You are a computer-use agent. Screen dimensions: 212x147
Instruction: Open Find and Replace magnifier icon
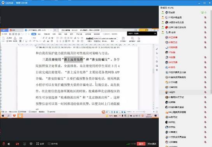[x=132, y=38]
